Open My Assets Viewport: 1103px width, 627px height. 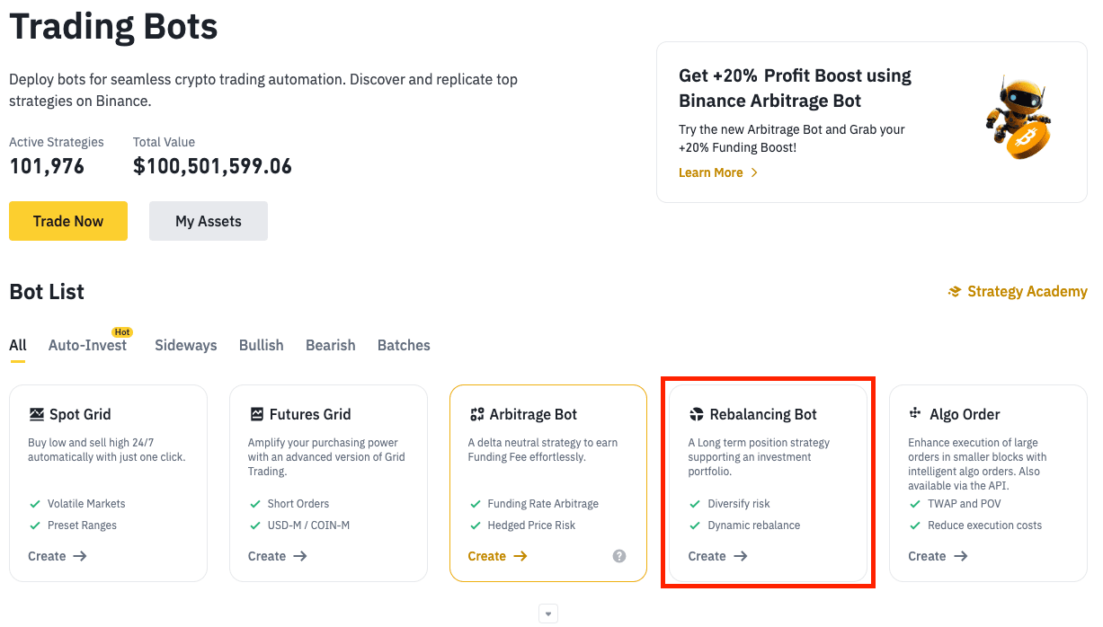pyautogui.click(x=209, y=221)
